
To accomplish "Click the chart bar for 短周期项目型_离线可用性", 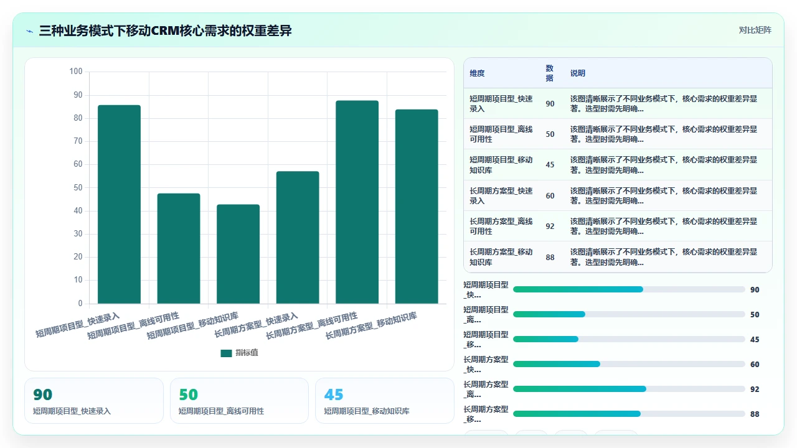I will 179,248.
